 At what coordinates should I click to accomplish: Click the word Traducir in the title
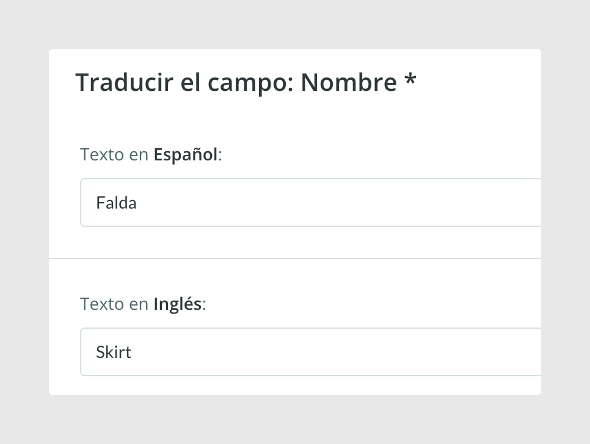click(124, 82)
